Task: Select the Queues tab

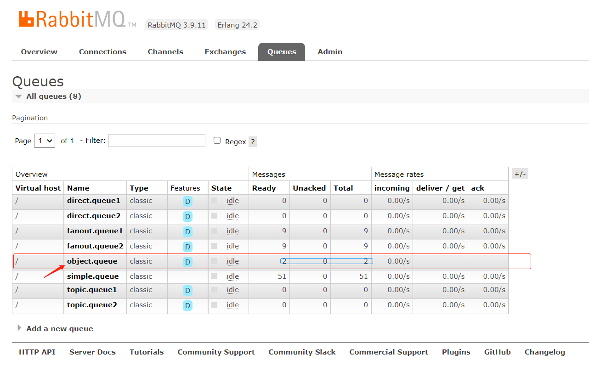Action: click(x=282, y=52)
